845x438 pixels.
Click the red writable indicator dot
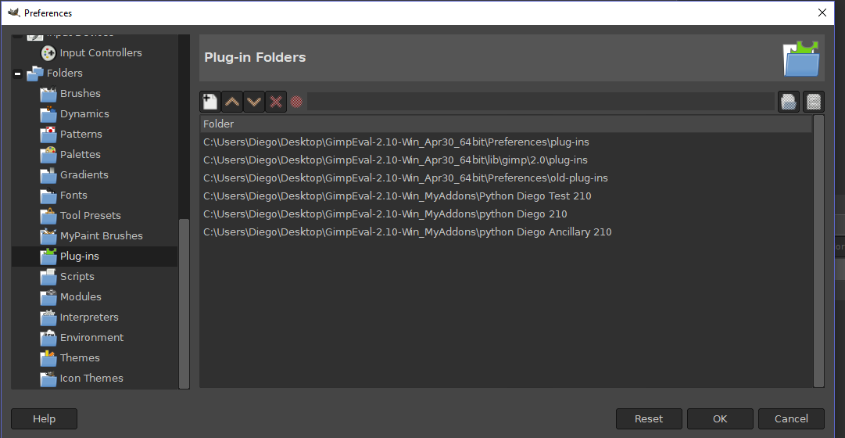click(296, 102)
